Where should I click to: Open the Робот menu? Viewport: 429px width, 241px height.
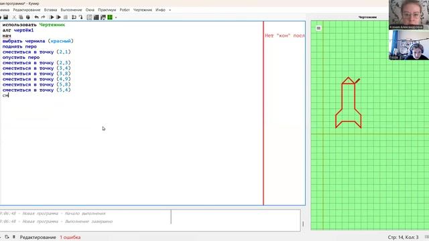tap(125, 10)
